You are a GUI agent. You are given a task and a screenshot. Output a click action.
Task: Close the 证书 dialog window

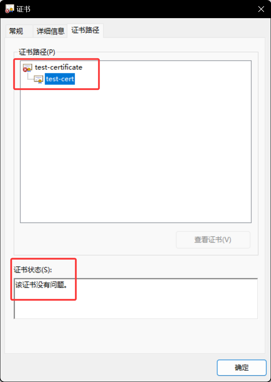pyautogui.click(x=261, y=9)
